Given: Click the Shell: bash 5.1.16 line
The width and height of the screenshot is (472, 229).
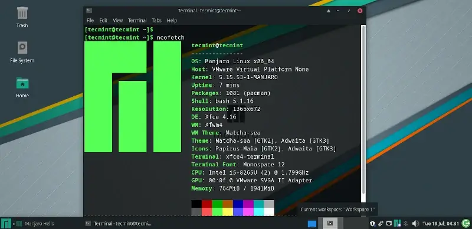Looking at the screenshot, I should tap(222, 101).
